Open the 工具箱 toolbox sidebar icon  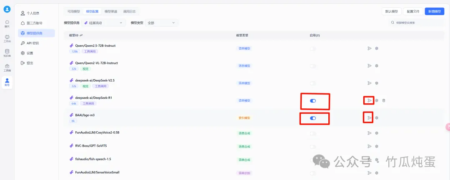[7, 68]
